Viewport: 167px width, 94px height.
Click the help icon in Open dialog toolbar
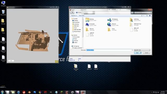(x=150, y=16)
